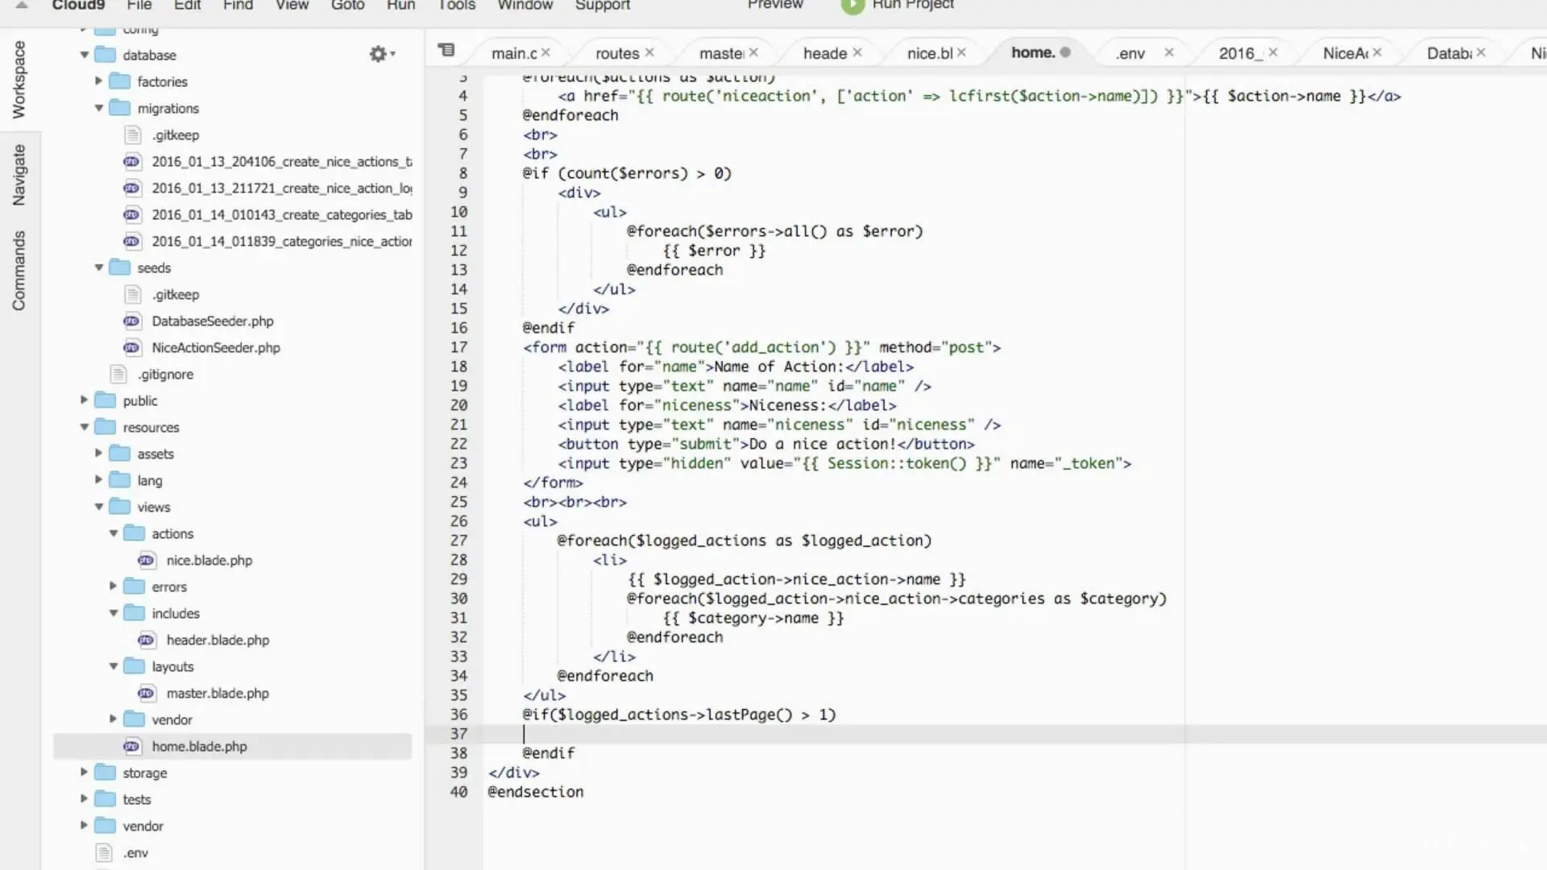Collapse the actions folder
Viewport: 1547px width, 870px height.
click(x=113, y=533)
